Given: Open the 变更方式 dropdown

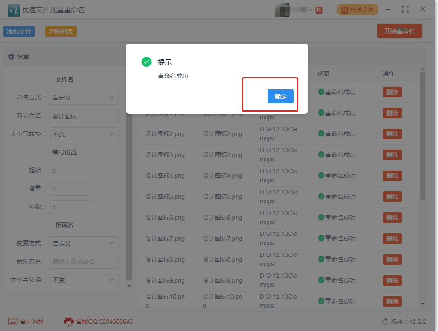Looking at the screenshot, I should (84, 243).
